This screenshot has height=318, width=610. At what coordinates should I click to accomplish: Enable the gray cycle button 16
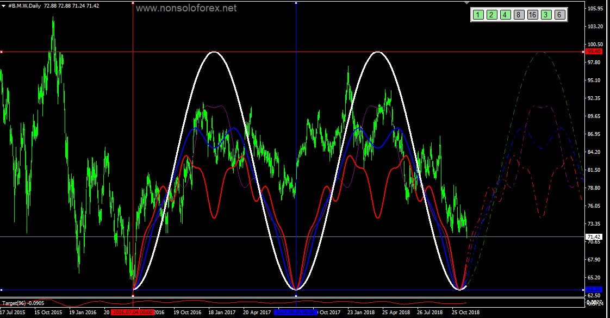click(x=532, y=15)
